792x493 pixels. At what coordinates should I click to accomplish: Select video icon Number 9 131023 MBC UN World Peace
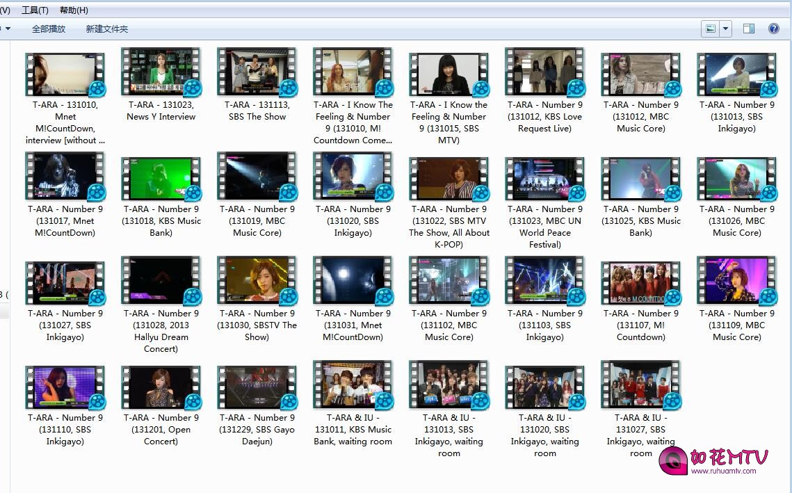point(545,178)
